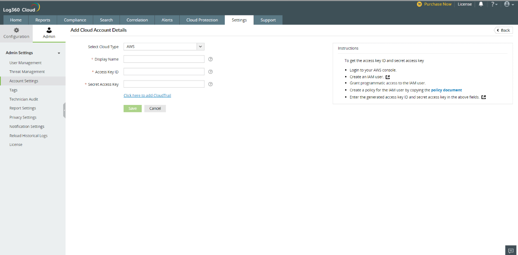Open the Purchase Now link
Viewport: 518px width, 255px height.
pos(438,4)
